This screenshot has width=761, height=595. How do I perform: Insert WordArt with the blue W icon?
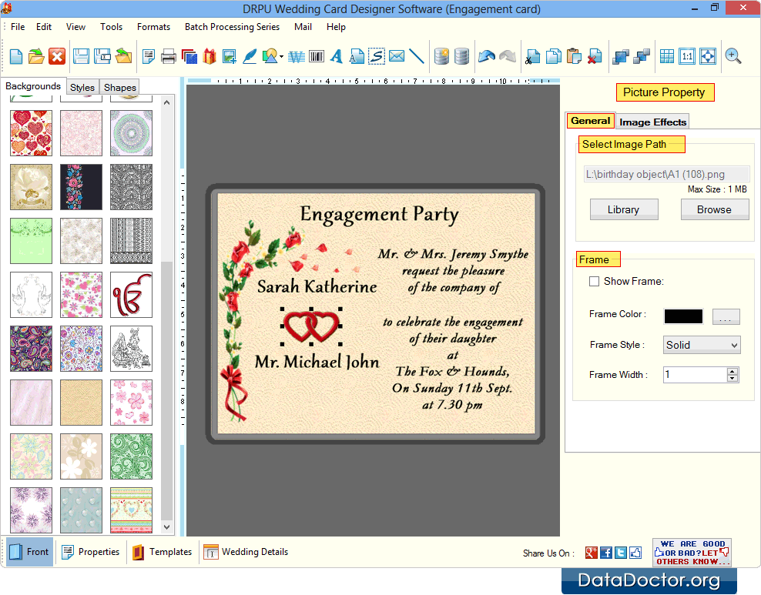[x=296, y=57]
